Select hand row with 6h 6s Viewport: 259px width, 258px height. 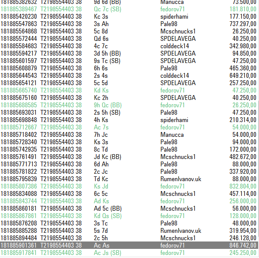pyautogui.click(x=129, y=68)
